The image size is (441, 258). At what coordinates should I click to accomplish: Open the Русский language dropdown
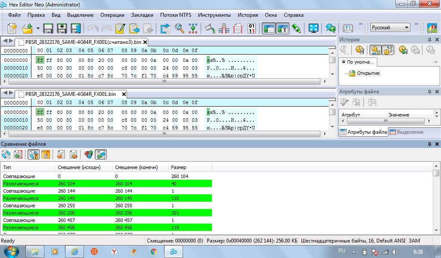tap(390, 28)
